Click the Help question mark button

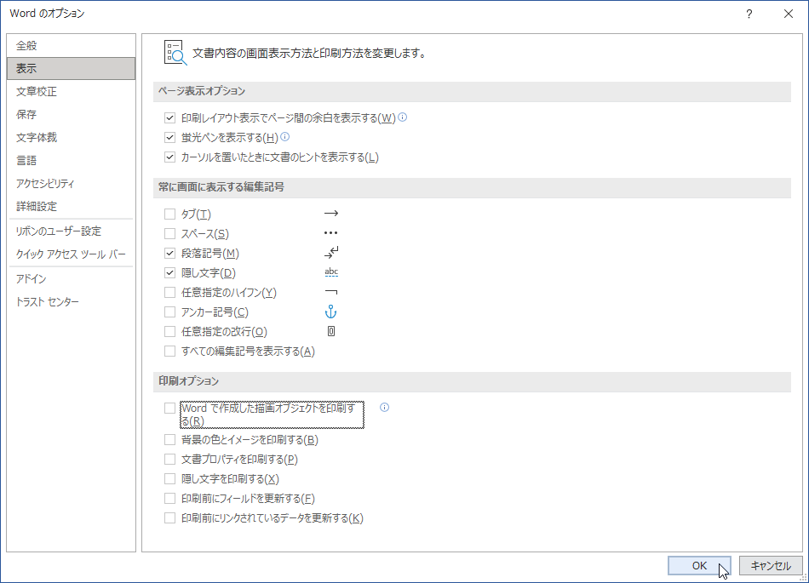click(749, 14)
